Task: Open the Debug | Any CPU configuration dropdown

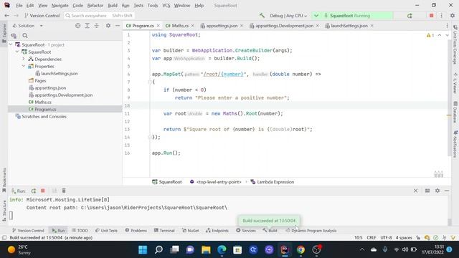Action: click(x=288, y=16)
